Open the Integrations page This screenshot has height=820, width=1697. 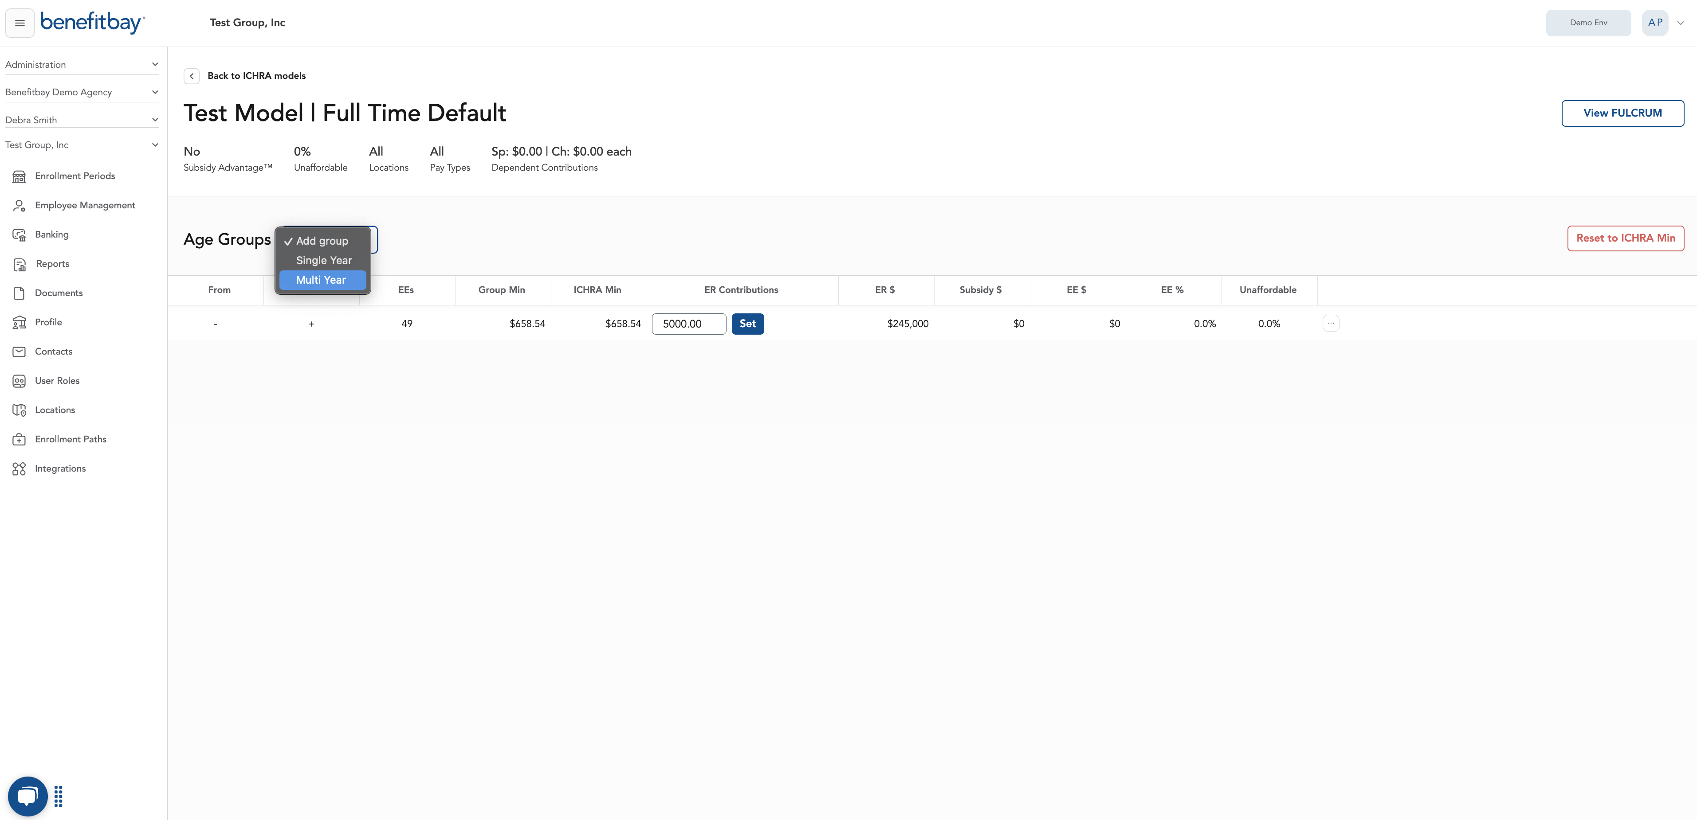tap(60, 469)
